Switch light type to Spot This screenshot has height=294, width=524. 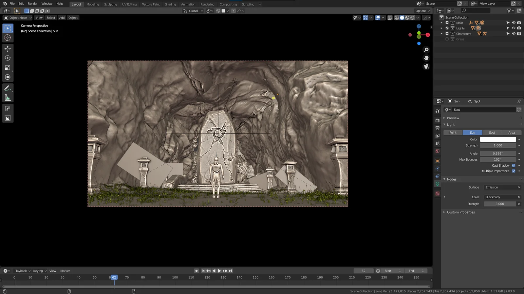tap(492, 132)
